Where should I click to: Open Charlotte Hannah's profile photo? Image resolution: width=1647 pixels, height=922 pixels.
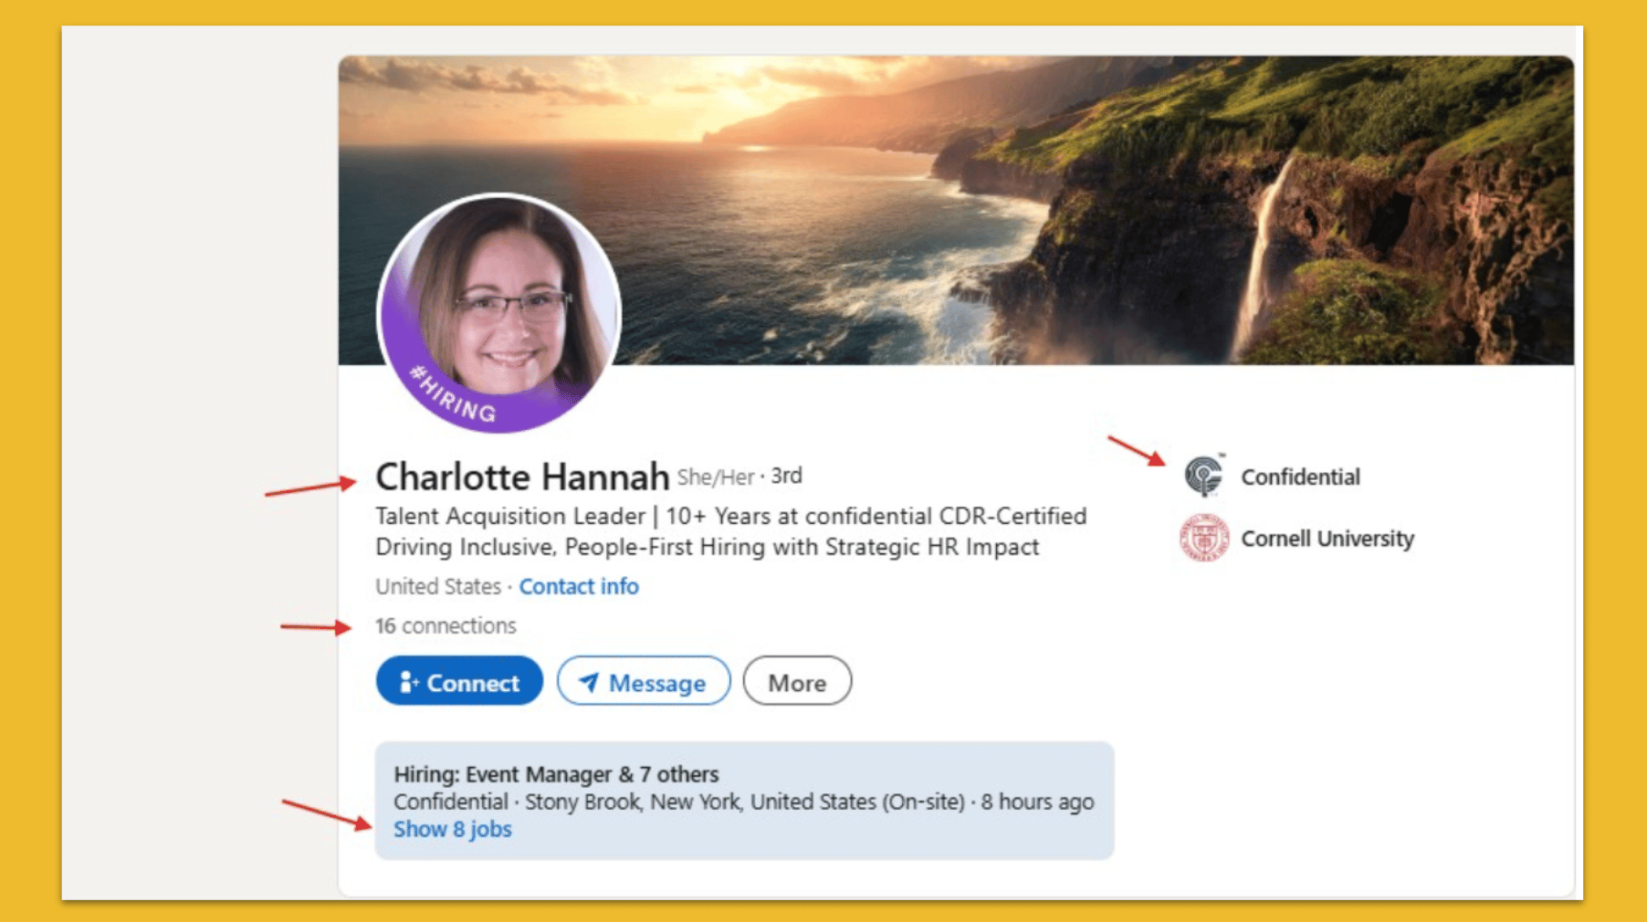click(x=498, y=310)
